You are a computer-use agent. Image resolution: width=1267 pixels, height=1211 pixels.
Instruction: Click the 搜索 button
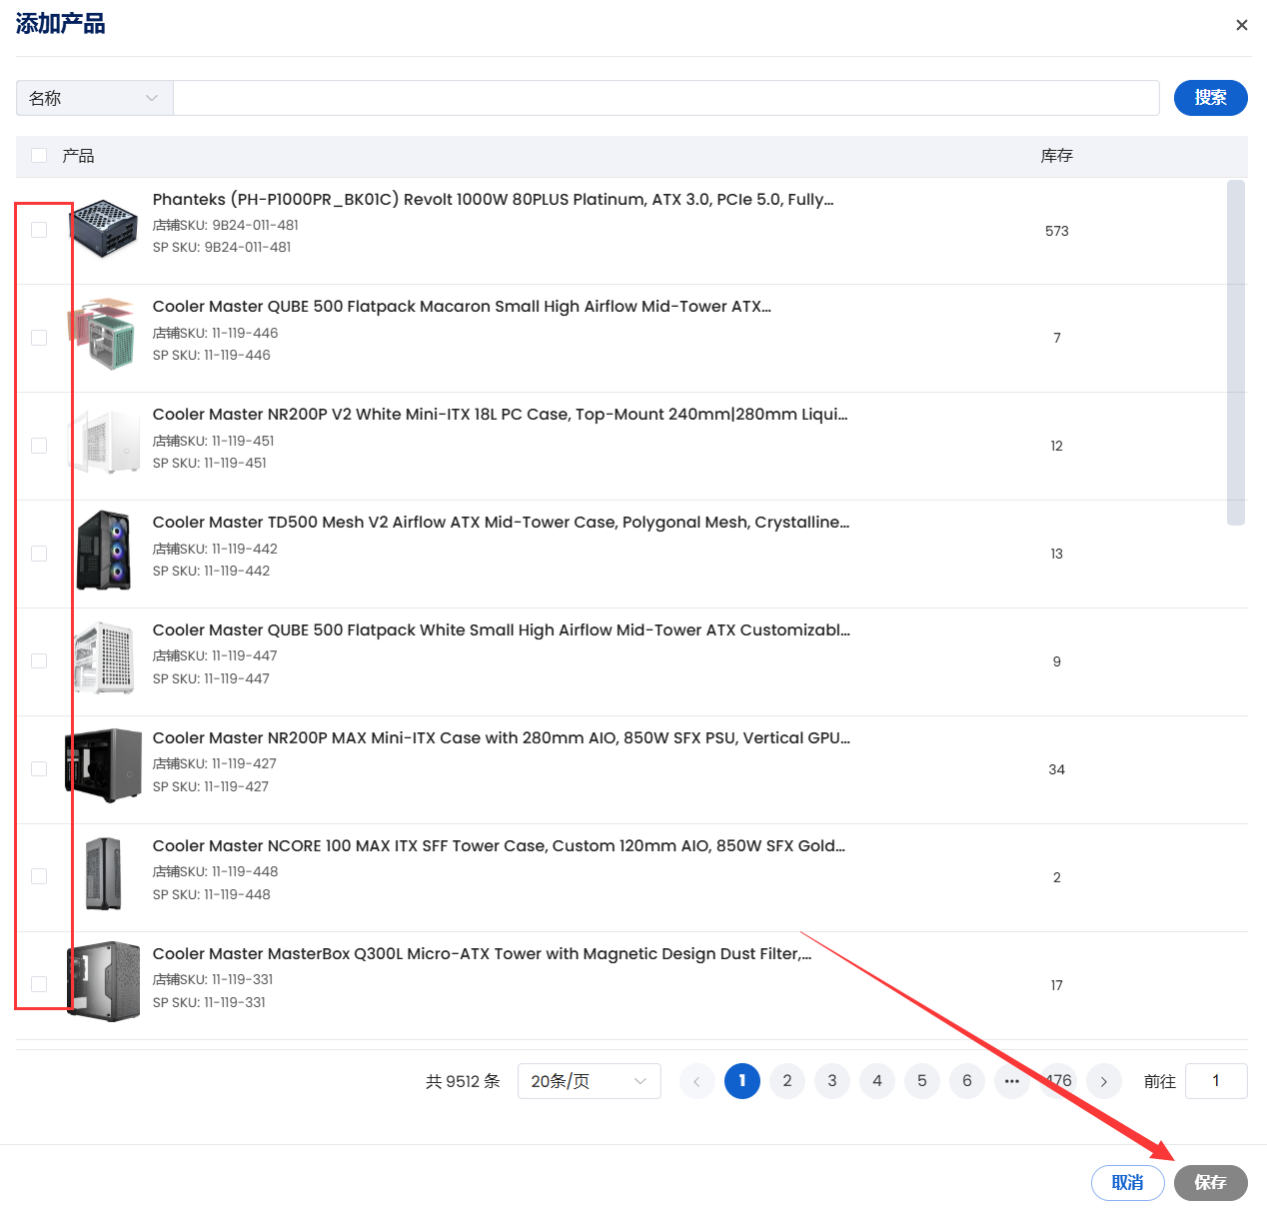[1210, 98]
